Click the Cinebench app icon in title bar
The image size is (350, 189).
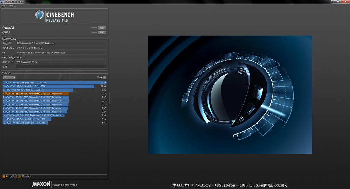[2, 2]
